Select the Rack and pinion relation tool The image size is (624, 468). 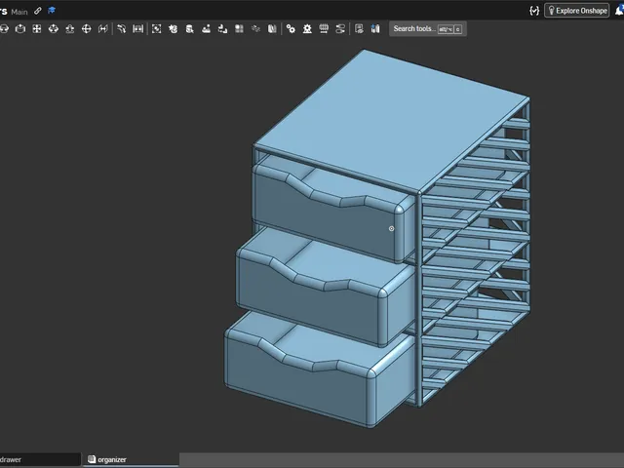[x=307, y=28]
